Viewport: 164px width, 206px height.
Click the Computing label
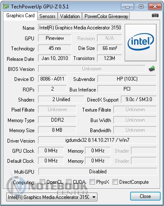point(23,183)
